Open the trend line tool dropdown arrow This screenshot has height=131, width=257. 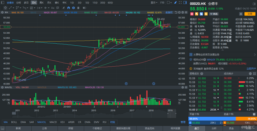tap(13, 8)
